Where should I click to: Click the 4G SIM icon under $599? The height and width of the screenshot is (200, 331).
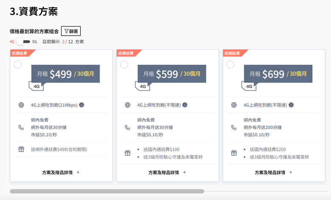pyautogui.click(x=143, y=86)
